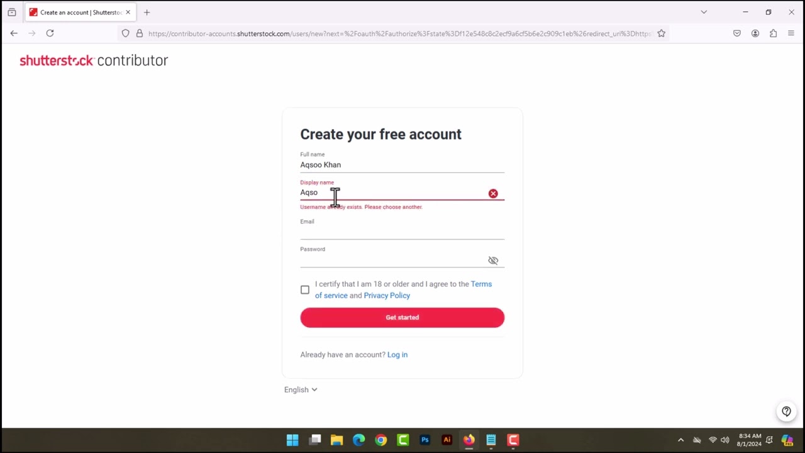Click the Get started button

click(x=402, y=318)
